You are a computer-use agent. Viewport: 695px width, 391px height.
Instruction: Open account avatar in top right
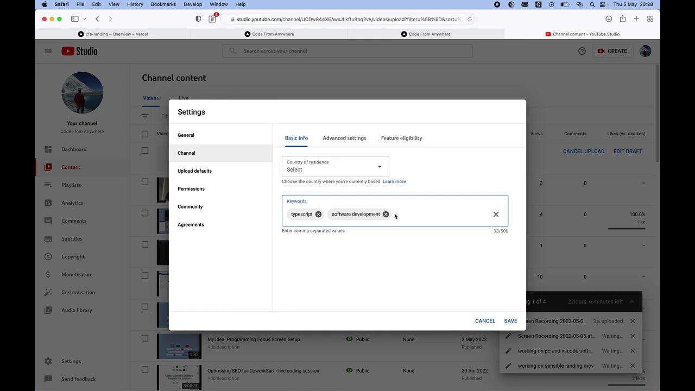(645, 51)
